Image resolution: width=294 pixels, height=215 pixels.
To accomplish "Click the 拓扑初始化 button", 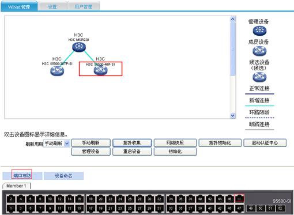I will click(220, 143).
